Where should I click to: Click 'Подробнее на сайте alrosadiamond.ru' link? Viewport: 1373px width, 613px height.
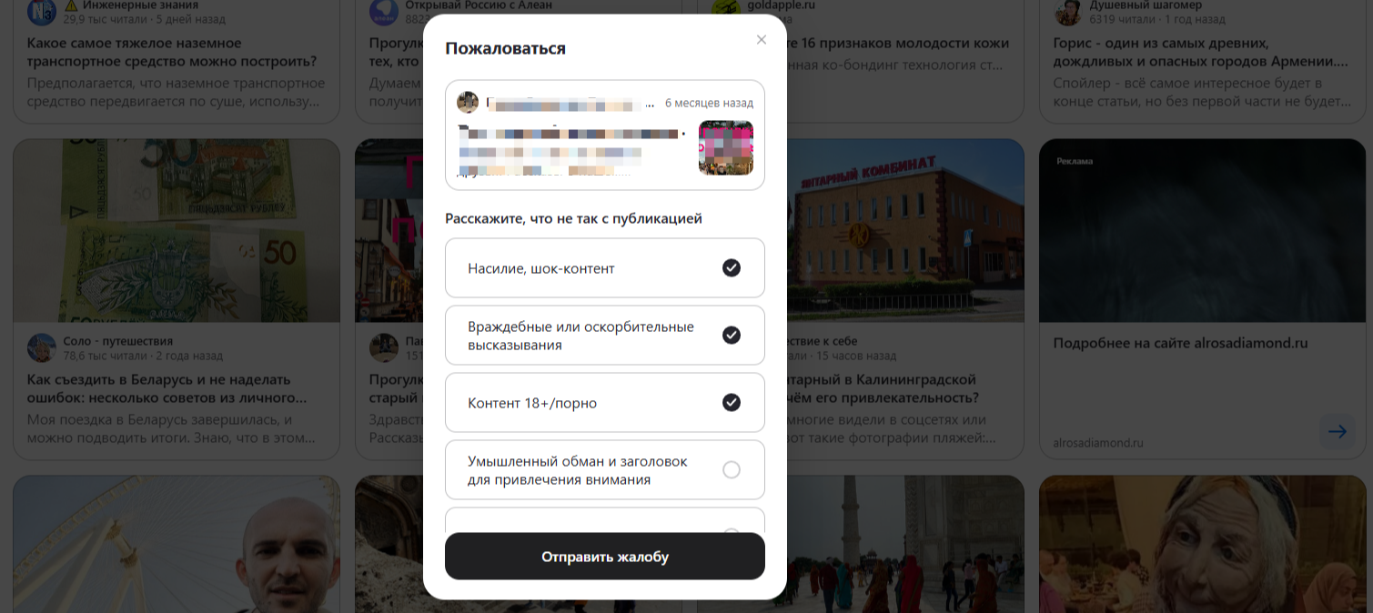(1180, 343)
